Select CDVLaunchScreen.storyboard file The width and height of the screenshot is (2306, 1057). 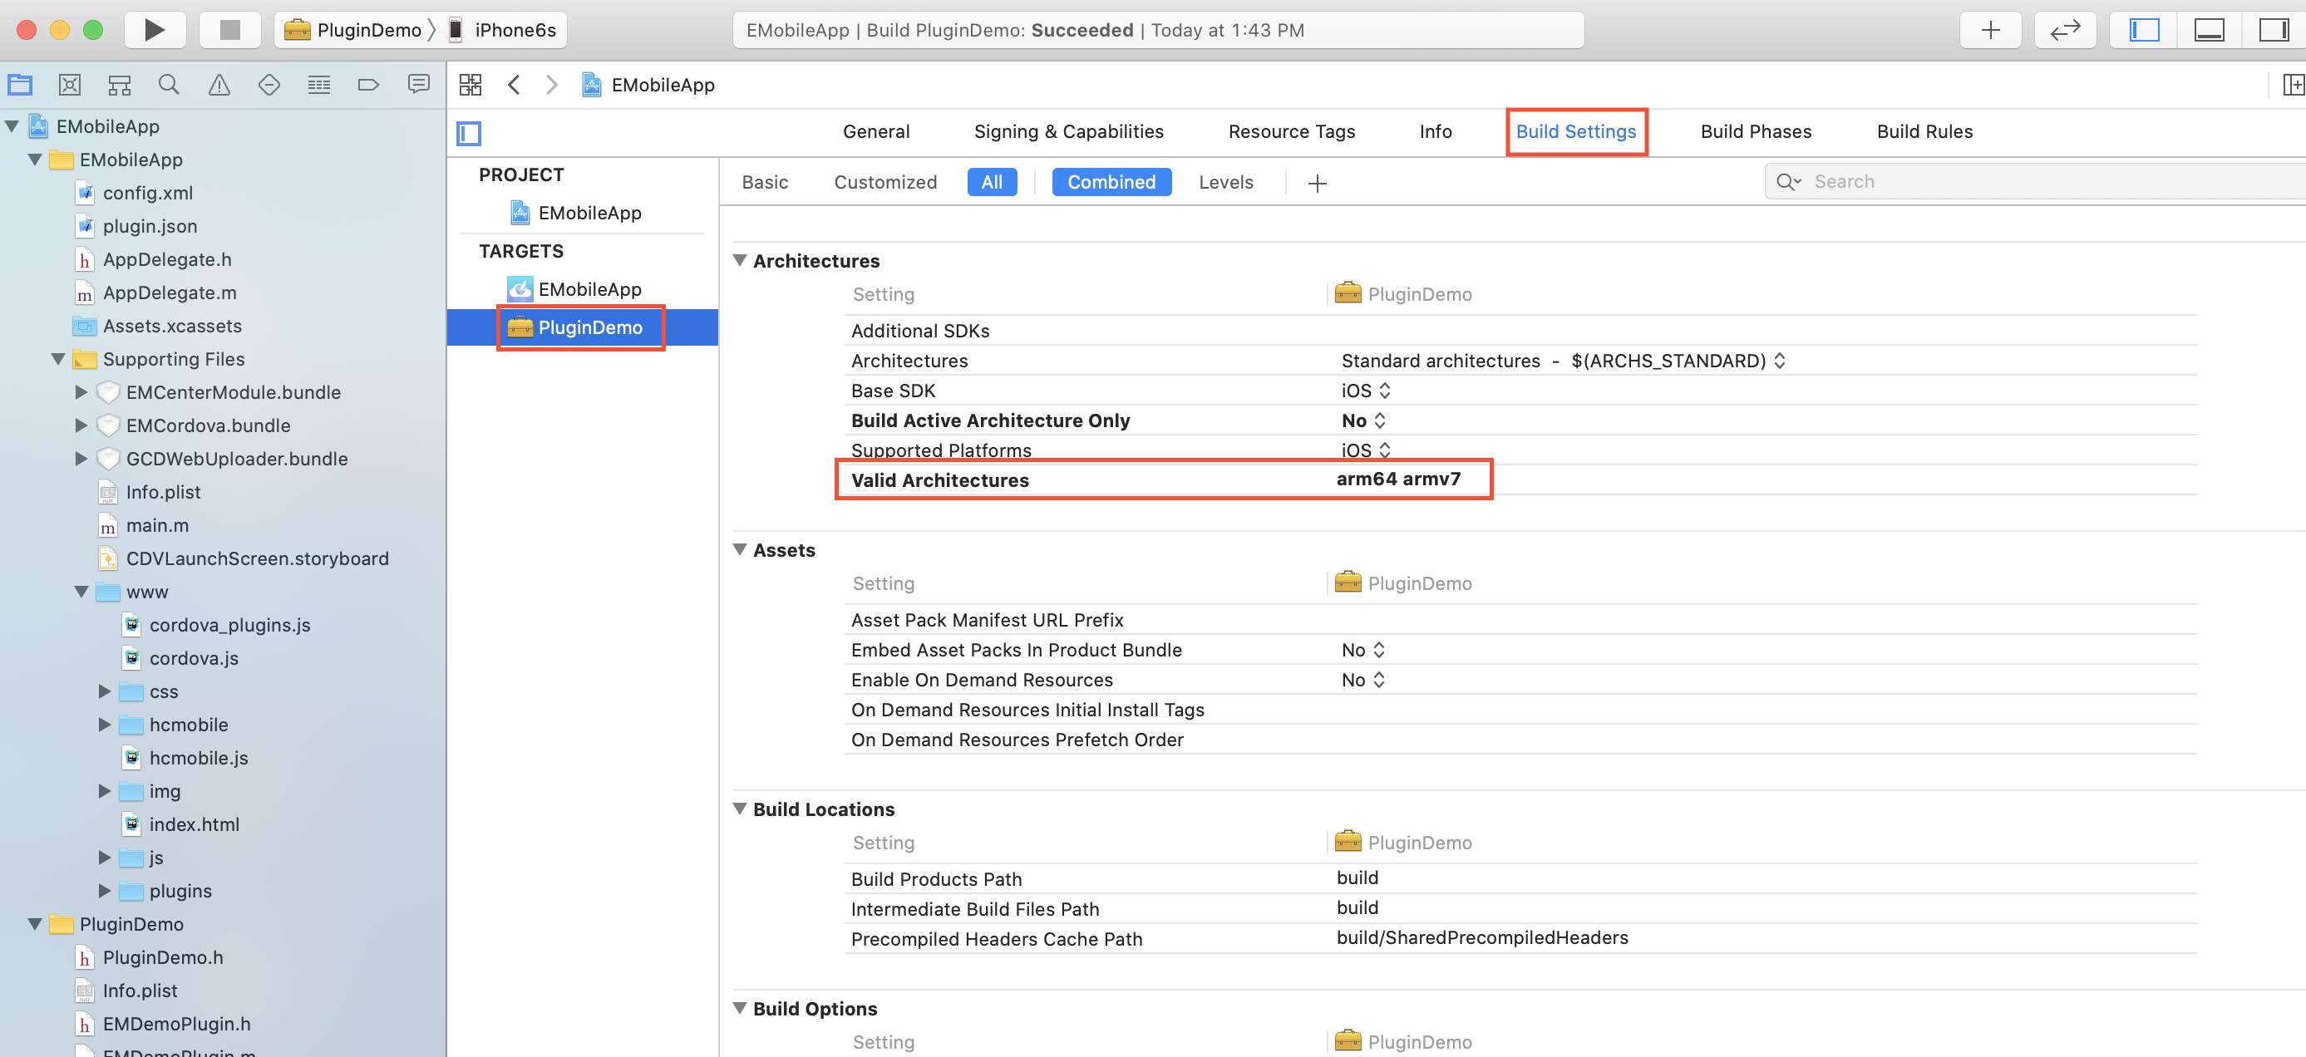tap(244, 558)
